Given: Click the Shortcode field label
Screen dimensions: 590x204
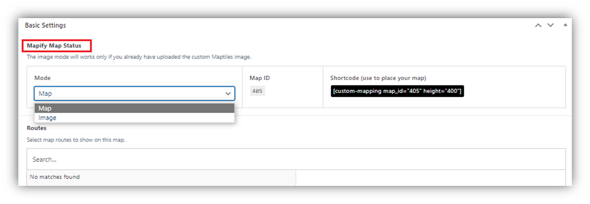Looking at the screenshot, I should coord(378,78).
